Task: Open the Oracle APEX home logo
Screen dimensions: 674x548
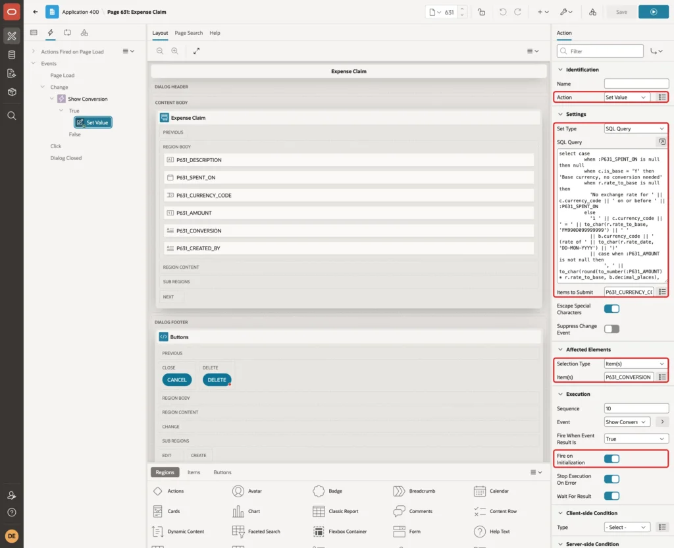Action: 12,12
